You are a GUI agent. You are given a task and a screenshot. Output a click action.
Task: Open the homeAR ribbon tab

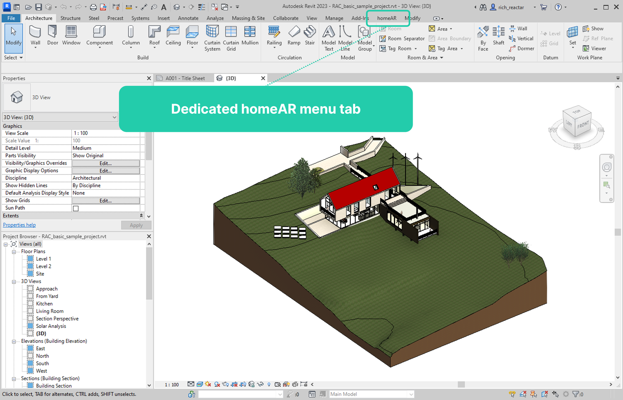386,18
